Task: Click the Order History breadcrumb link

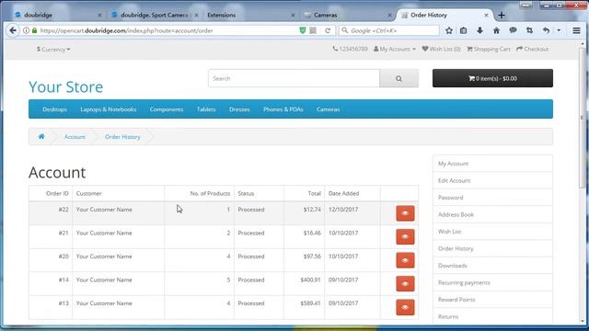Action: point(122,137)
